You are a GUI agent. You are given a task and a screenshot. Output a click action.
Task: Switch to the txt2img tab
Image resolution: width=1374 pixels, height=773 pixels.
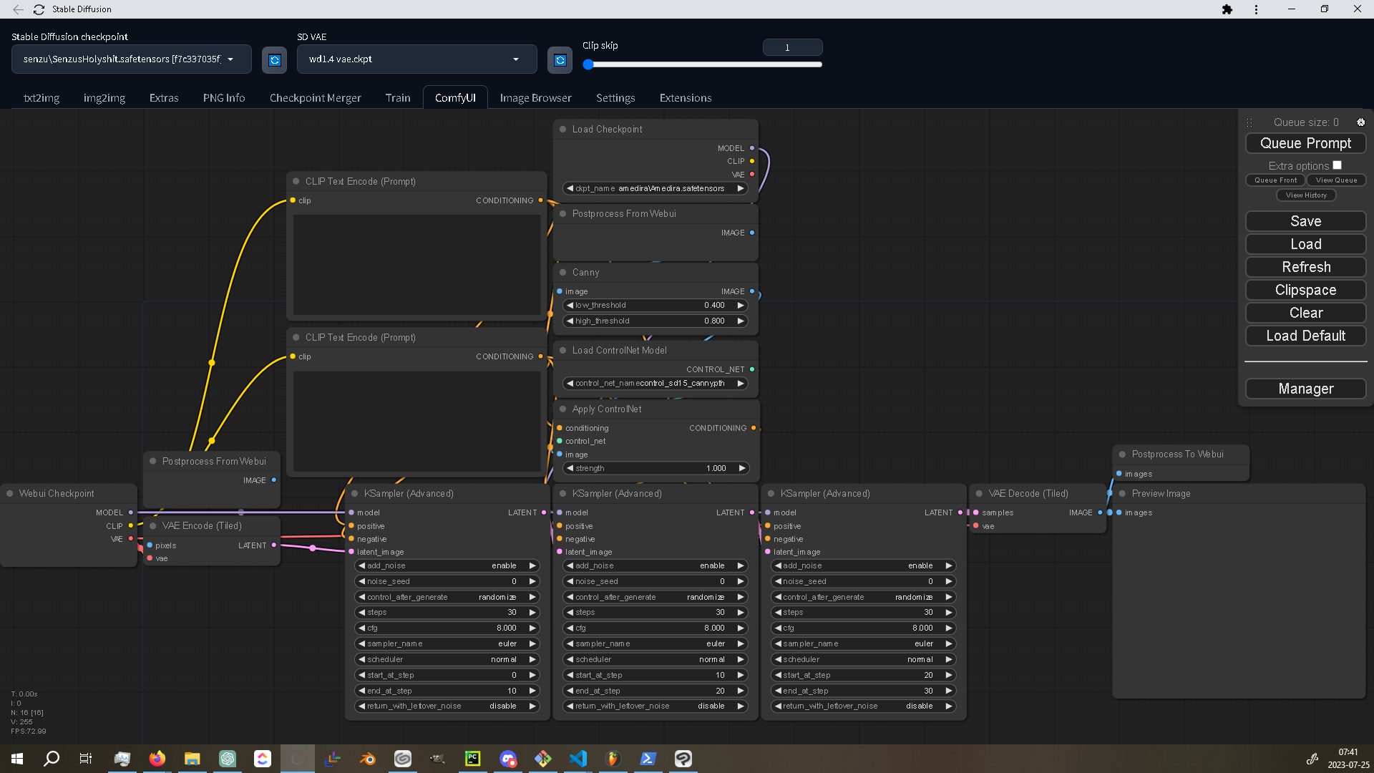point(42,98)
